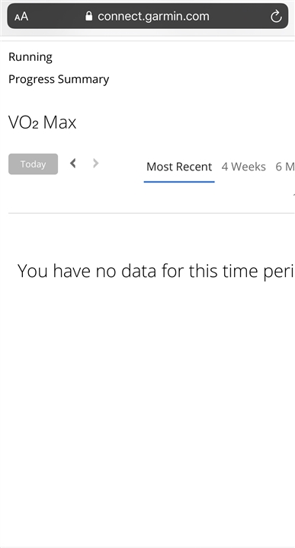This screenshot has height=548, width=295.
Task: Click the connect.garmin.com address text
Action: pos(153,16)
